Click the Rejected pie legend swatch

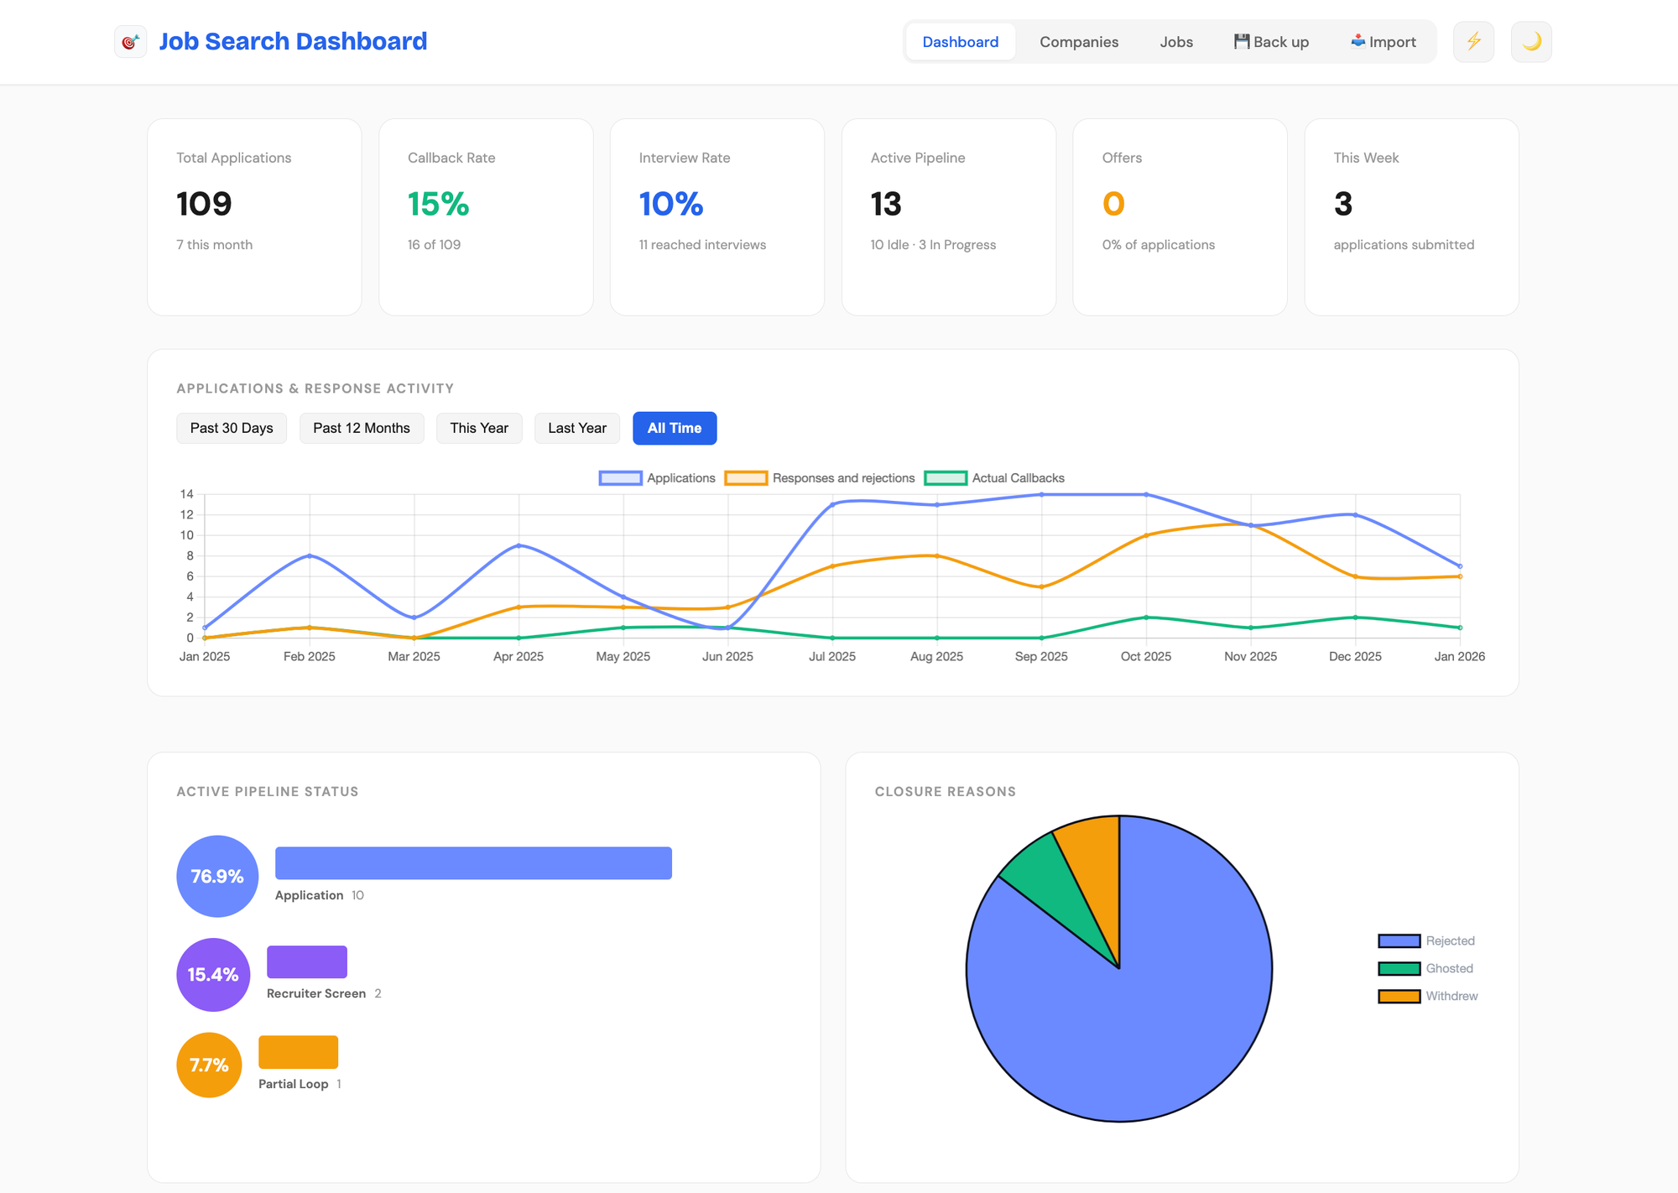click(x=1399, y=941)
